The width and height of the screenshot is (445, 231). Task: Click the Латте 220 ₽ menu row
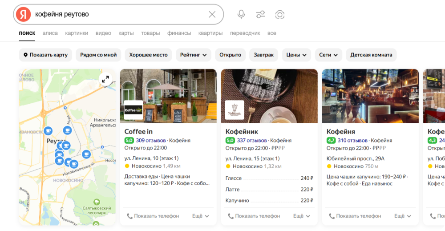pyautogui.click(x=269, y=190)
